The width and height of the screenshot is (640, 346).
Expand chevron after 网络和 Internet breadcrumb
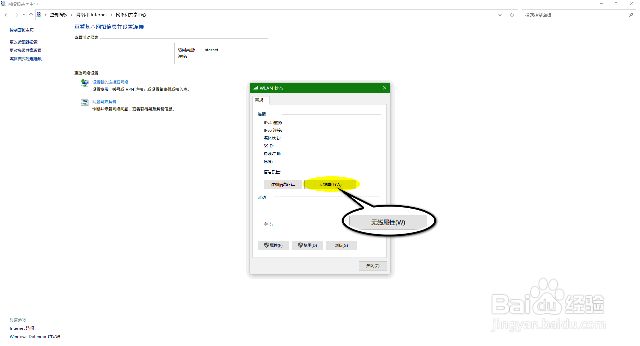click(x=111, y=15)
